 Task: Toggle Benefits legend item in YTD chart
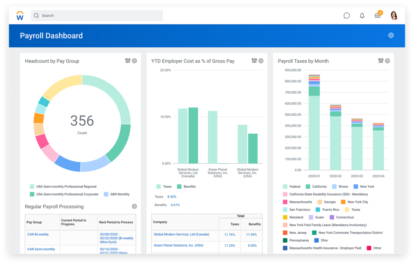[x=187, y=186]
